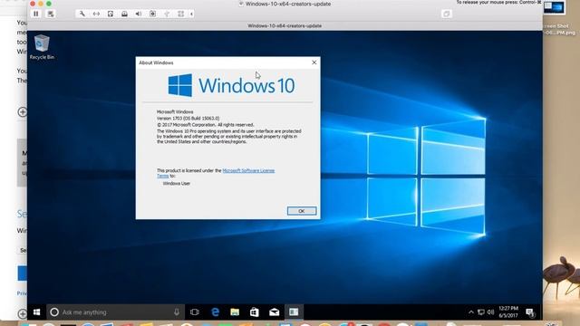Click the CD/DVD drive icon in VM toolbar

point(124,14)
